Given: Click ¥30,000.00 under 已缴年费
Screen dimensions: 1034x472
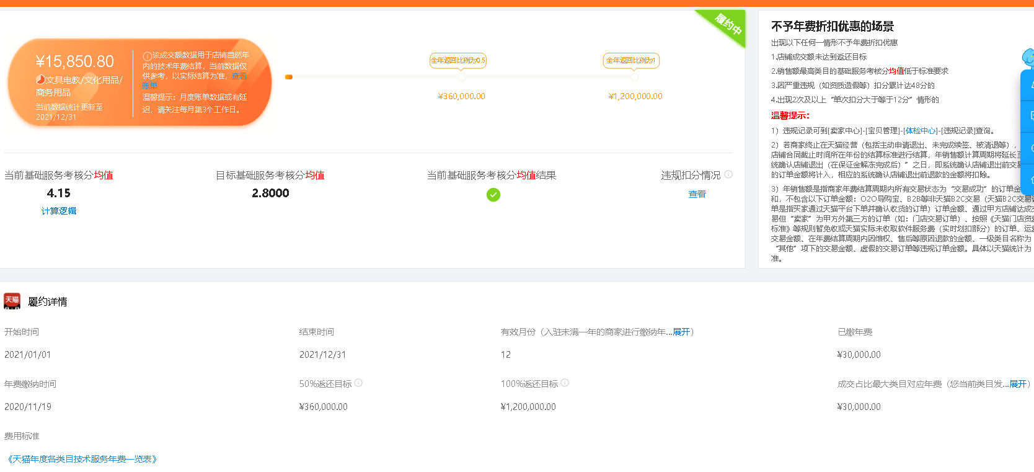Looking at the screenshot, I should [859, 355].
